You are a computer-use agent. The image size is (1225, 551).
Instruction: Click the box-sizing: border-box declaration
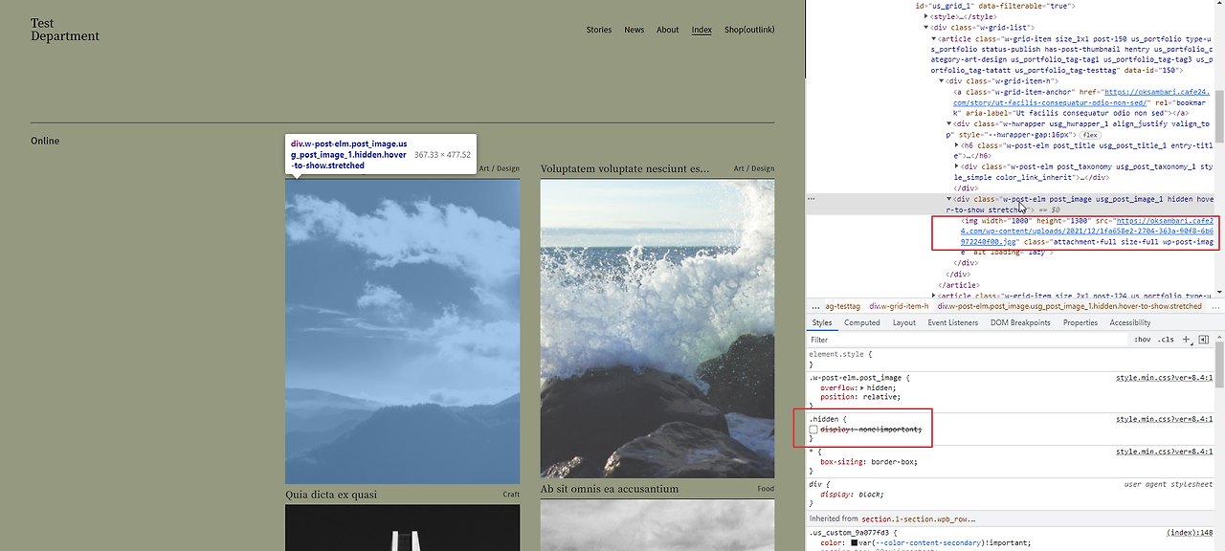point(869,461)
